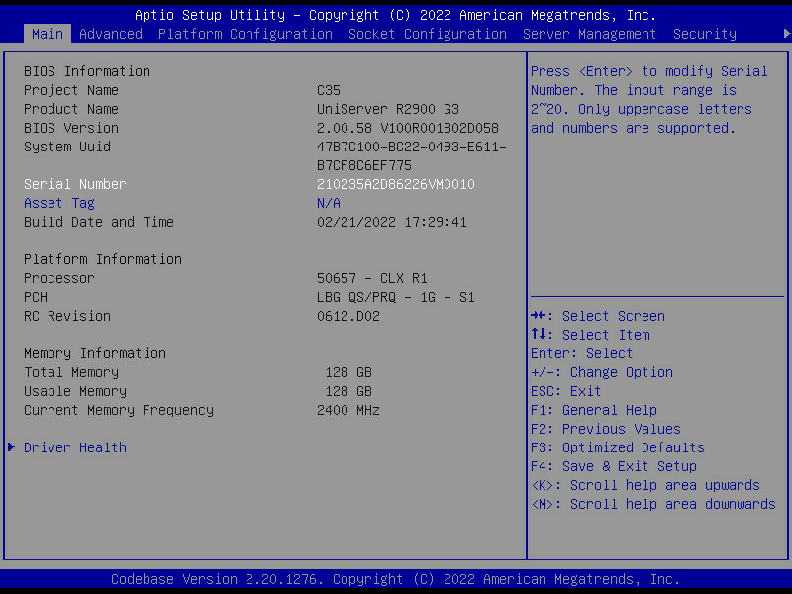This screenshot has width=792, height=594.
Task: Open the Main tab
Action: pyautogui.click(x=47, y=34)
